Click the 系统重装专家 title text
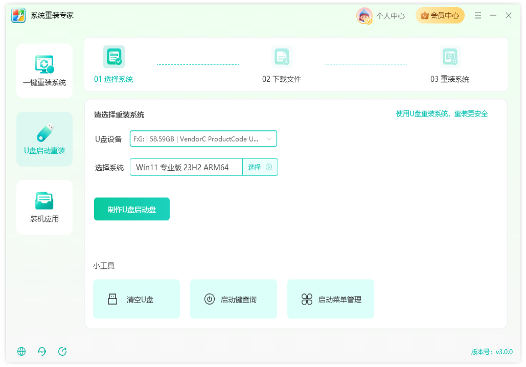This screenshot has width=526, height=367. [x=52, y=15]
